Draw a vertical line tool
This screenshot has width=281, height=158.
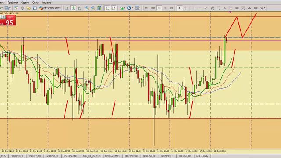(x=194, y=8)
